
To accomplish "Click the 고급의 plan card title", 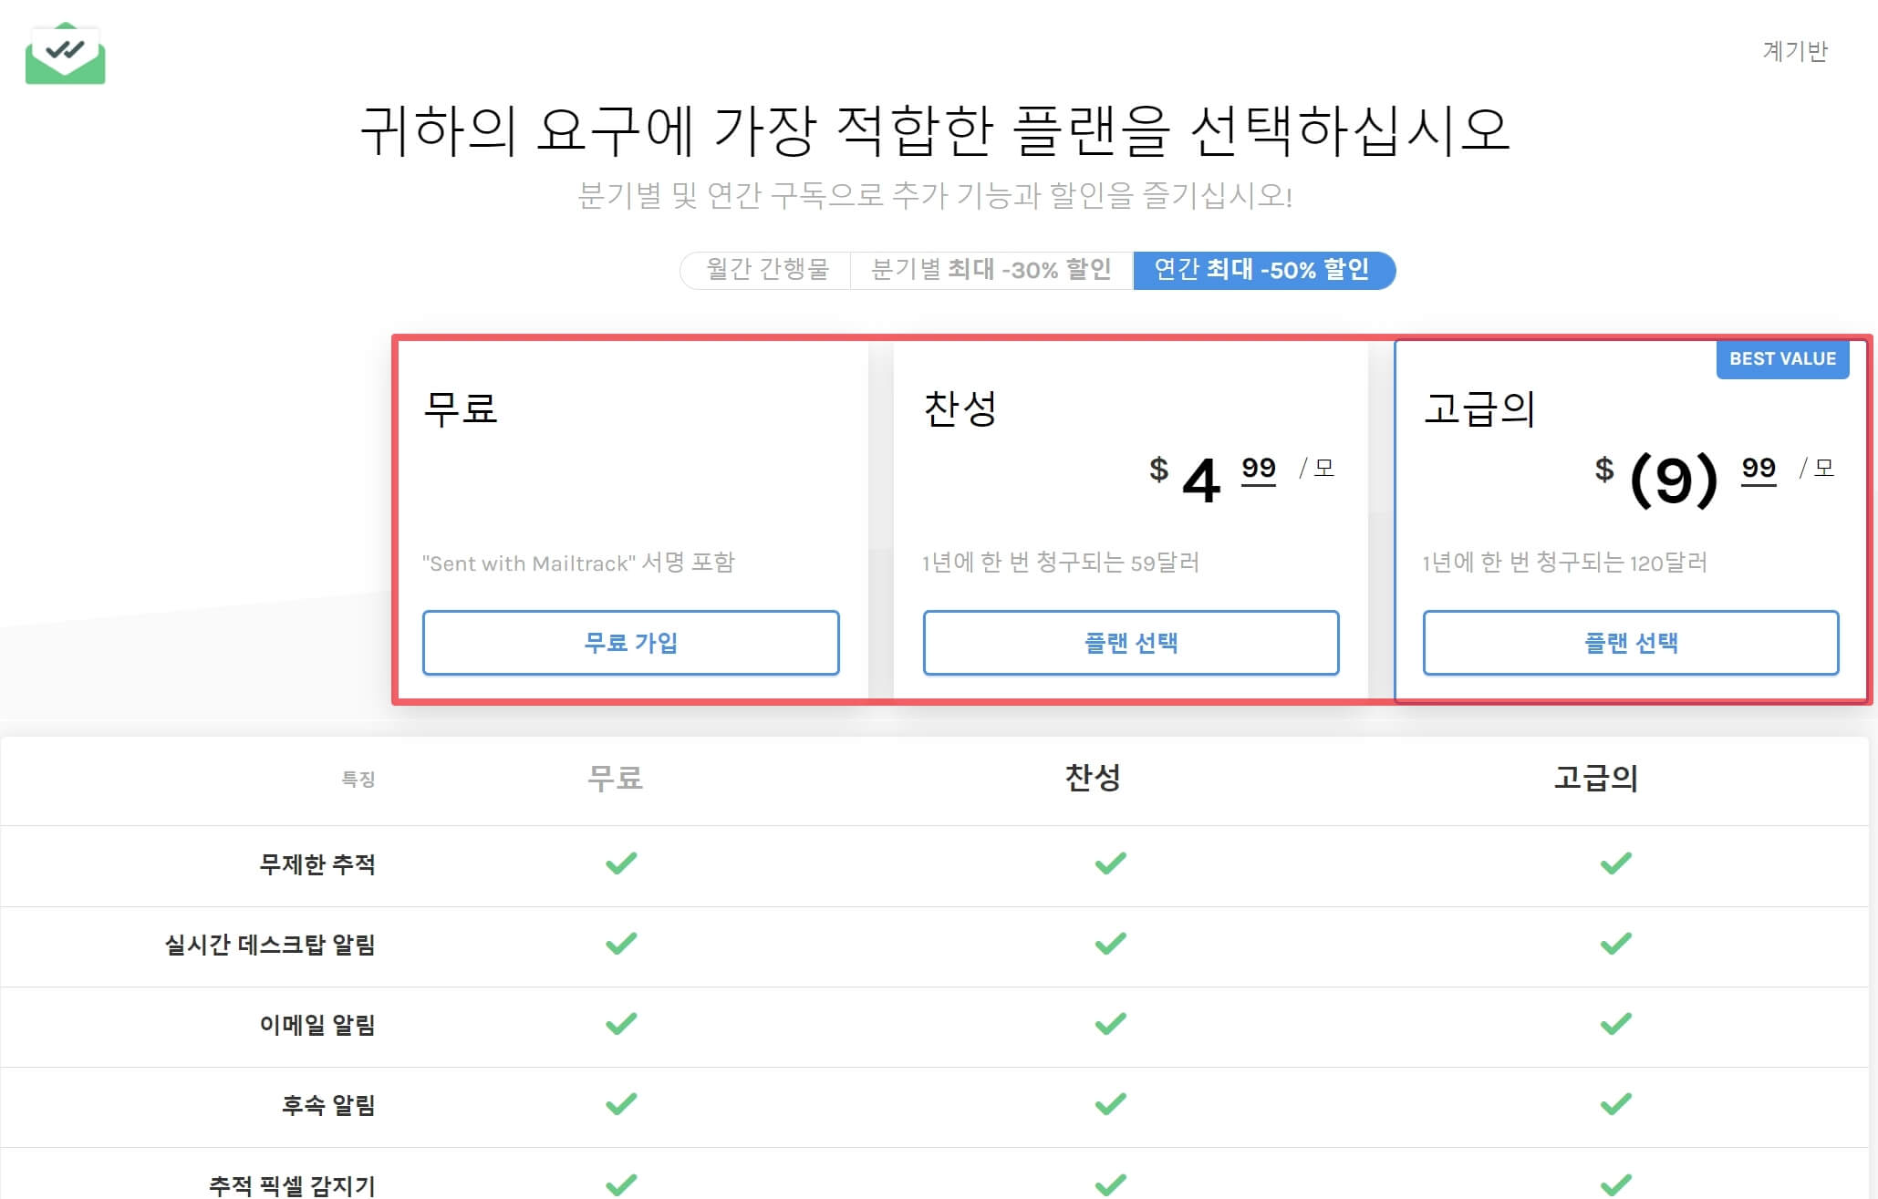I will click(1479, 408).
